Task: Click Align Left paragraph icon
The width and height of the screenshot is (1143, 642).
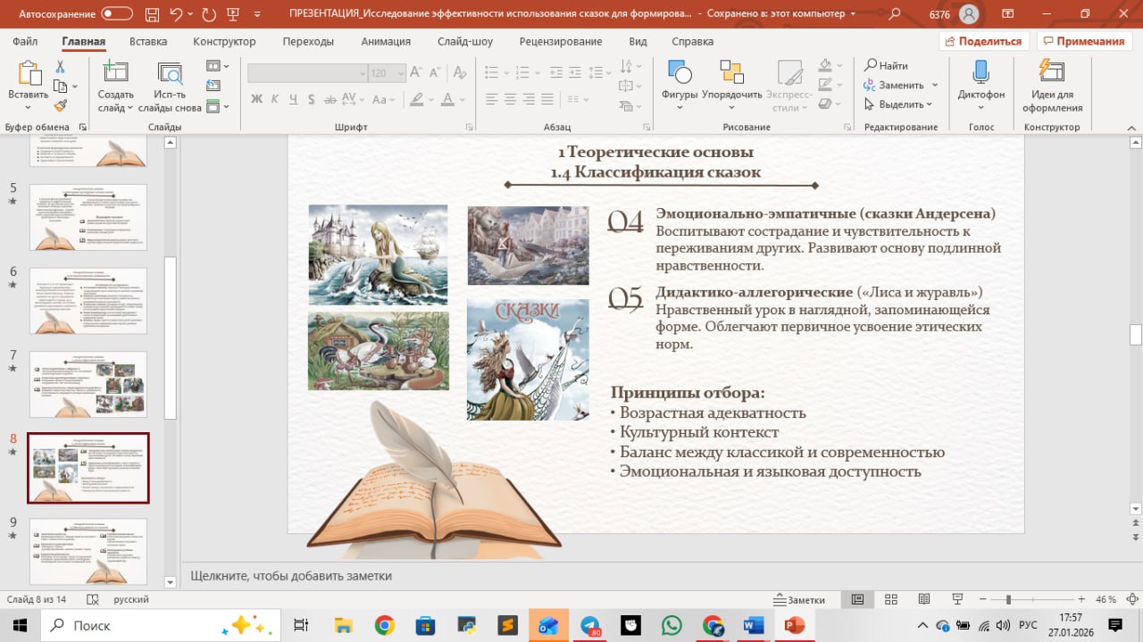Action: (490, 99)
